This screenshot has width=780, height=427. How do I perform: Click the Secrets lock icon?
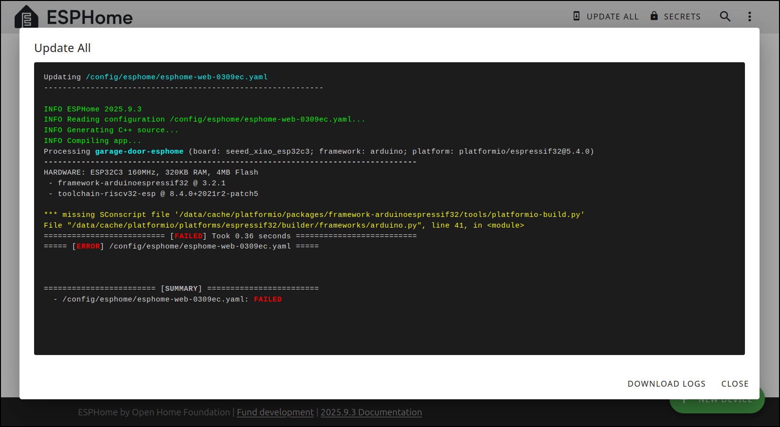click(654, 16)
